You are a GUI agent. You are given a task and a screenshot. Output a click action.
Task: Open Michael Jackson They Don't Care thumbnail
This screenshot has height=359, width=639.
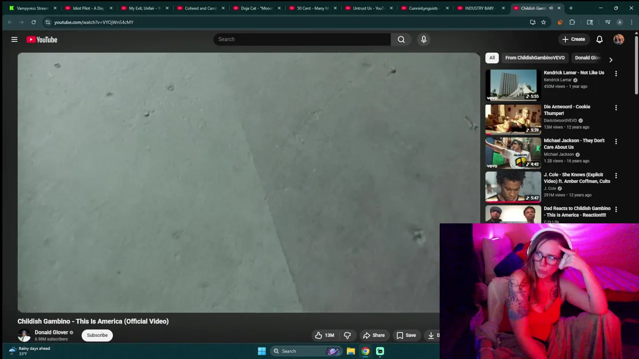(513, 153)
